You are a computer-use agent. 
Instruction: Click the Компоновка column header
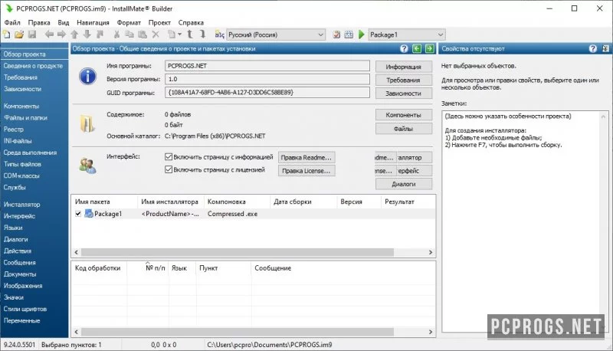237,202
